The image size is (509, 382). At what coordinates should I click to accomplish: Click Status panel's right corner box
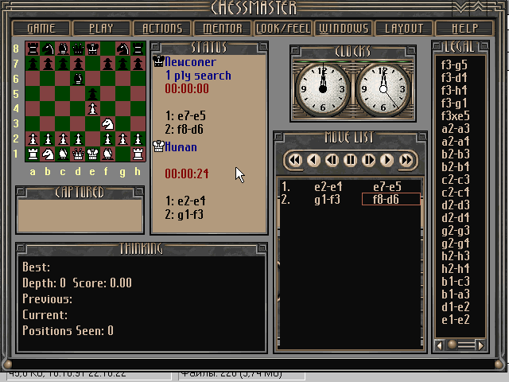point(262,47)
